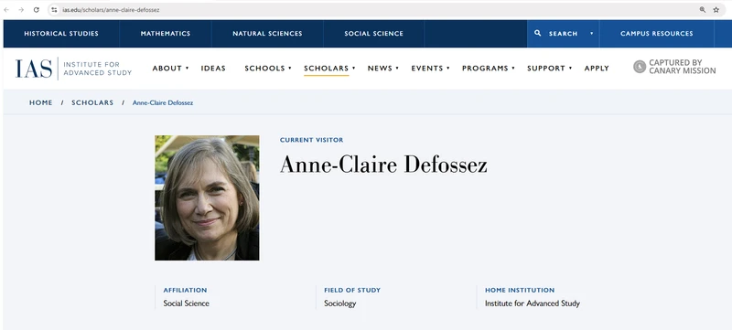Click the Current Visitor label
The width and height of the screenshot is (732, 330).
point(311,140)
